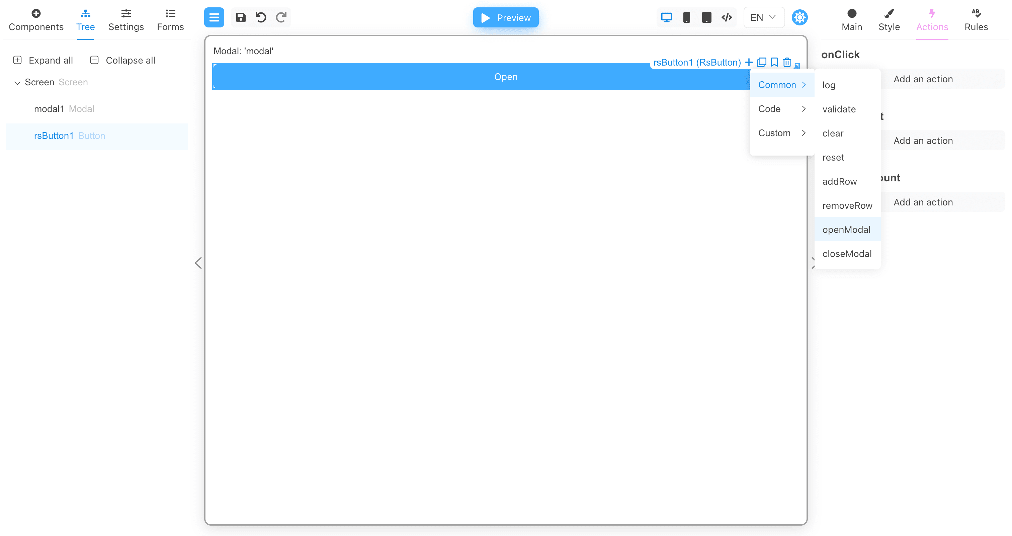
Task: Switch to mobile portrait preview
Action: [x=686, y=17]
